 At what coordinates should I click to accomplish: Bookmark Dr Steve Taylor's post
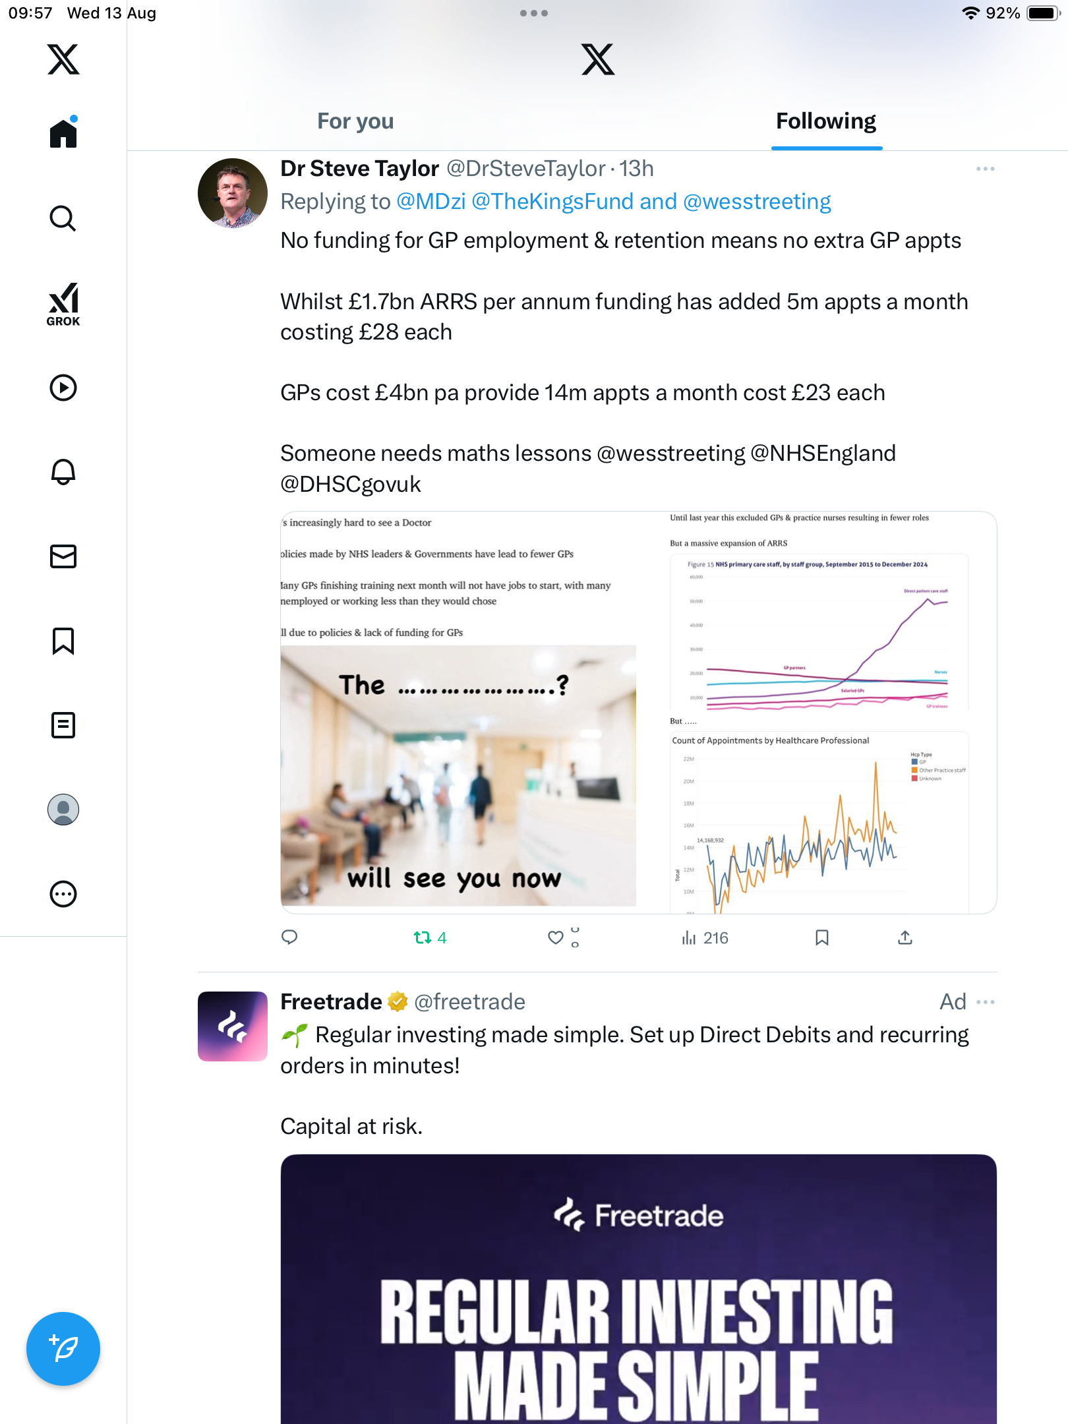[x=821, y=937]
